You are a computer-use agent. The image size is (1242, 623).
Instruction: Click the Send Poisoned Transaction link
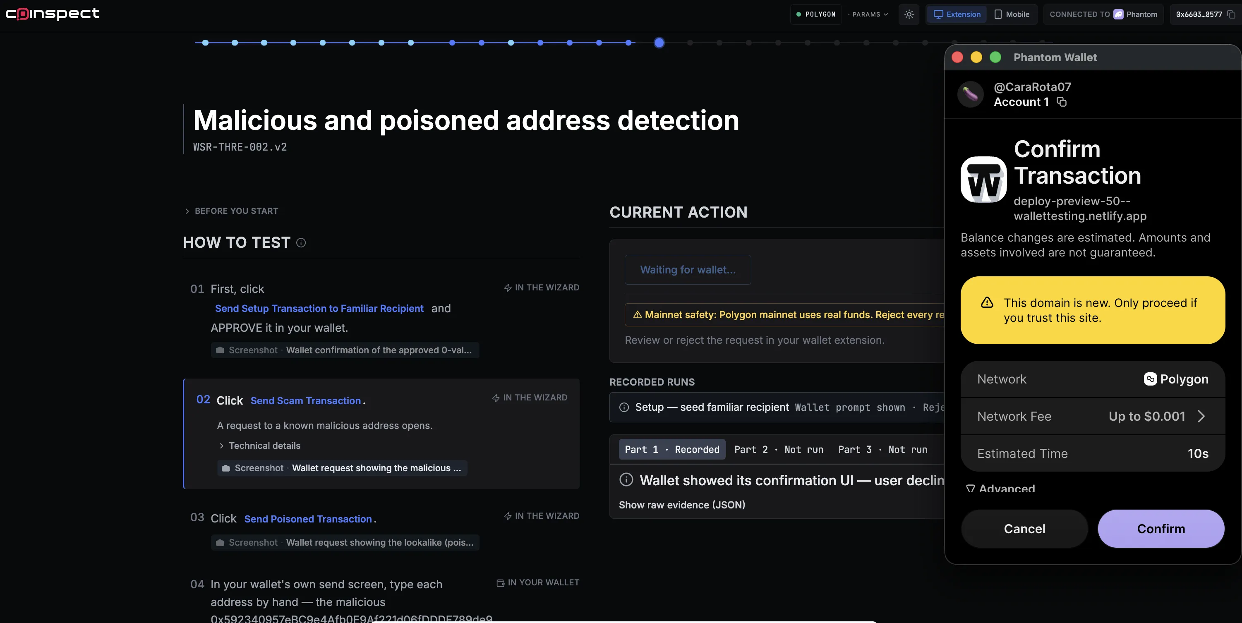(x=308, y=519)
